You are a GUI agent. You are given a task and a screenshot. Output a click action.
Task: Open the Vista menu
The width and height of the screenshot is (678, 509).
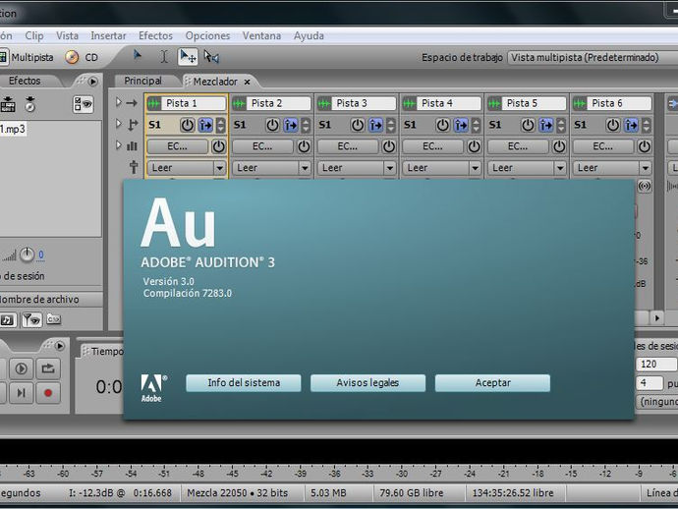pyautogui.click(x=67, y=35)
